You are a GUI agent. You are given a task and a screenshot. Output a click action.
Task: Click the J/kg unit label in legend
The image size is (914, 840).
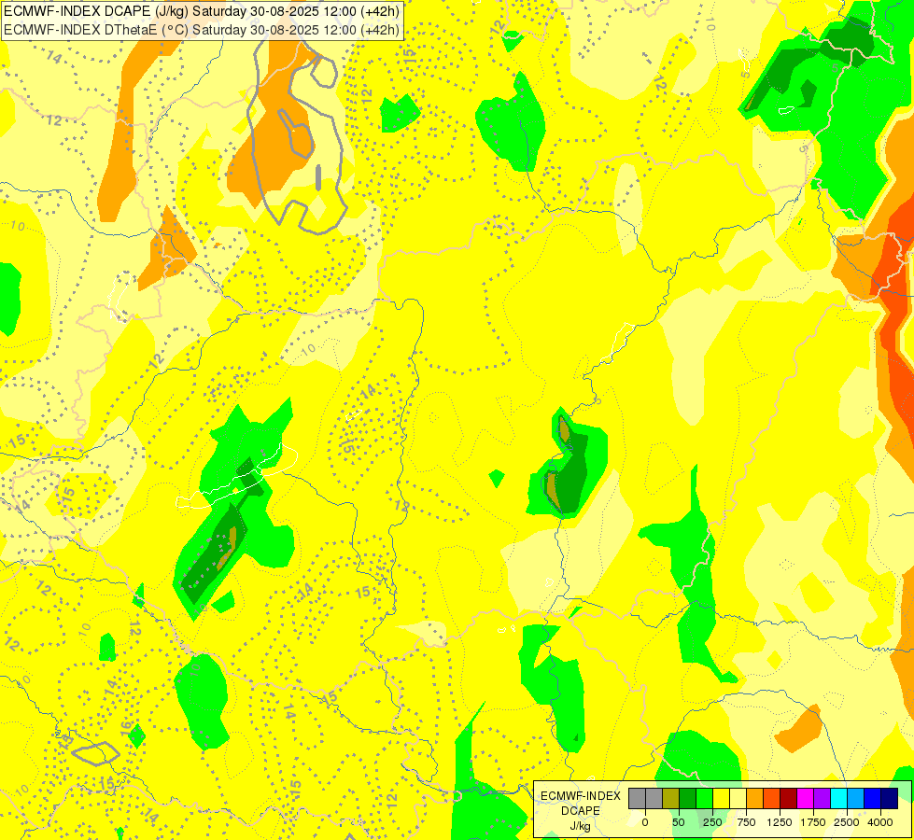pos(581,826)
